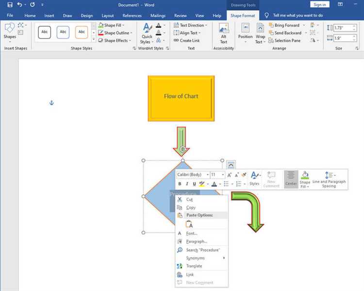Image resolution: width=364 pixels, height=291 pixels.
Task: Open the File tab
Action: pos(10,16)
